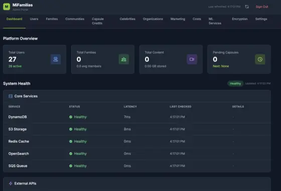Go to the Communities tab
This screenshot has height=191, width=281.
tap(75, 19)
